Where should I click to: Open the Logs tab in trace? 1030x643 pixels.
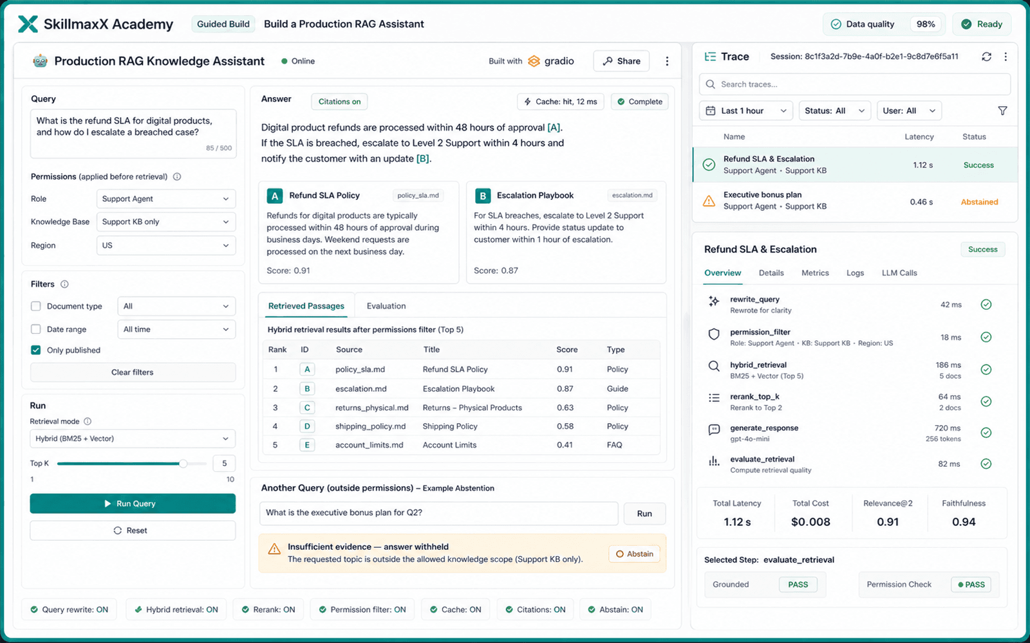(855, 273)
